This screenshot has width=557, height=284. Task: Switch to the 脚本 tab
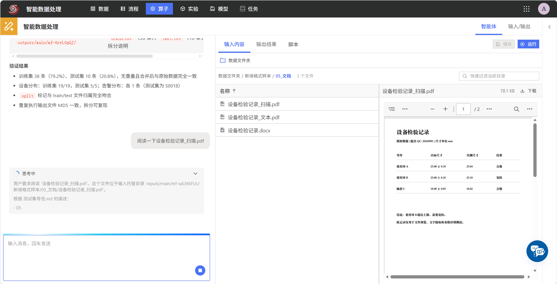293,44
